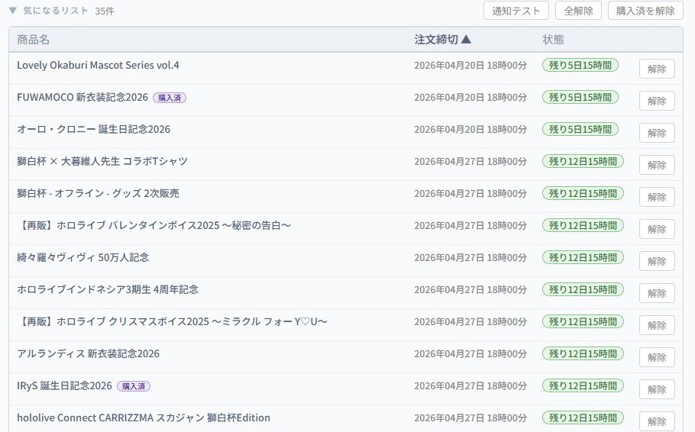Click 残り12日15時間 badge for 綺々羅々ヴィヴィ row
The width and height of the screenshot is (695, 432).
pyautogui.click(x=583, y=257)
